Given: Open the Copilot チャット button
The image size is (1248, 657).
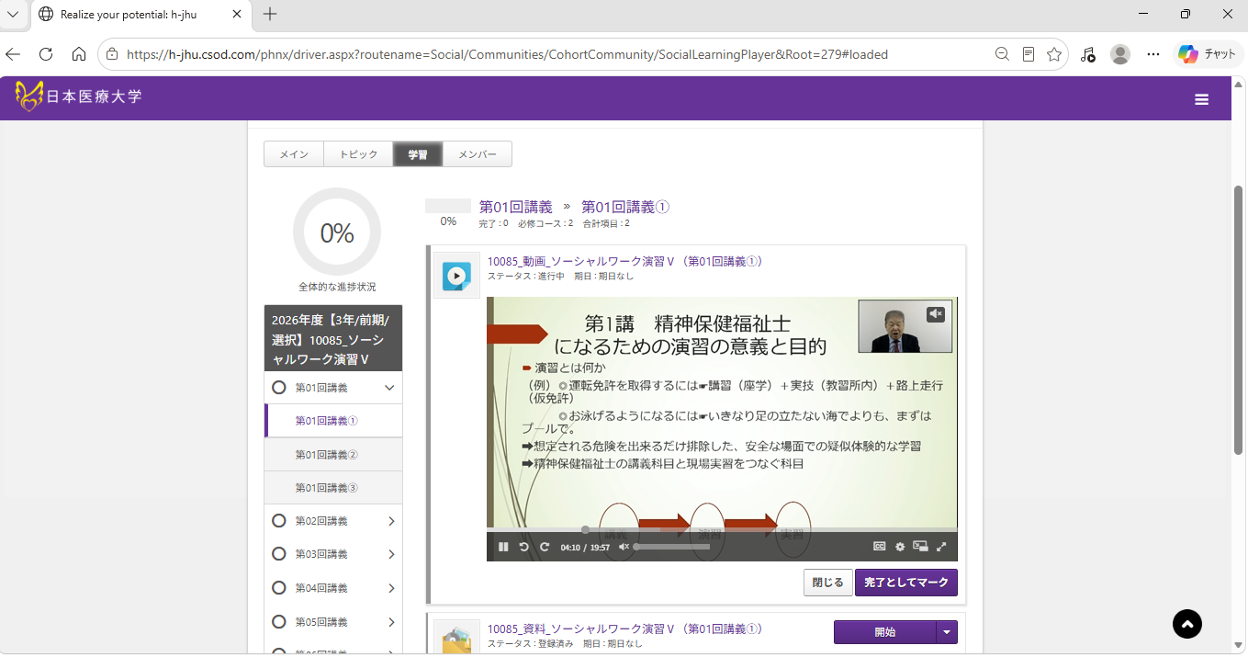Looking at the screenshot, I should point(1208,54).
